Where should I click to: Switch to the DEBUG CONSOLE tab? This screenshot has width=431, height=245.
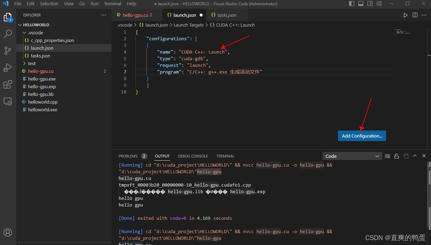pos(193,156)
